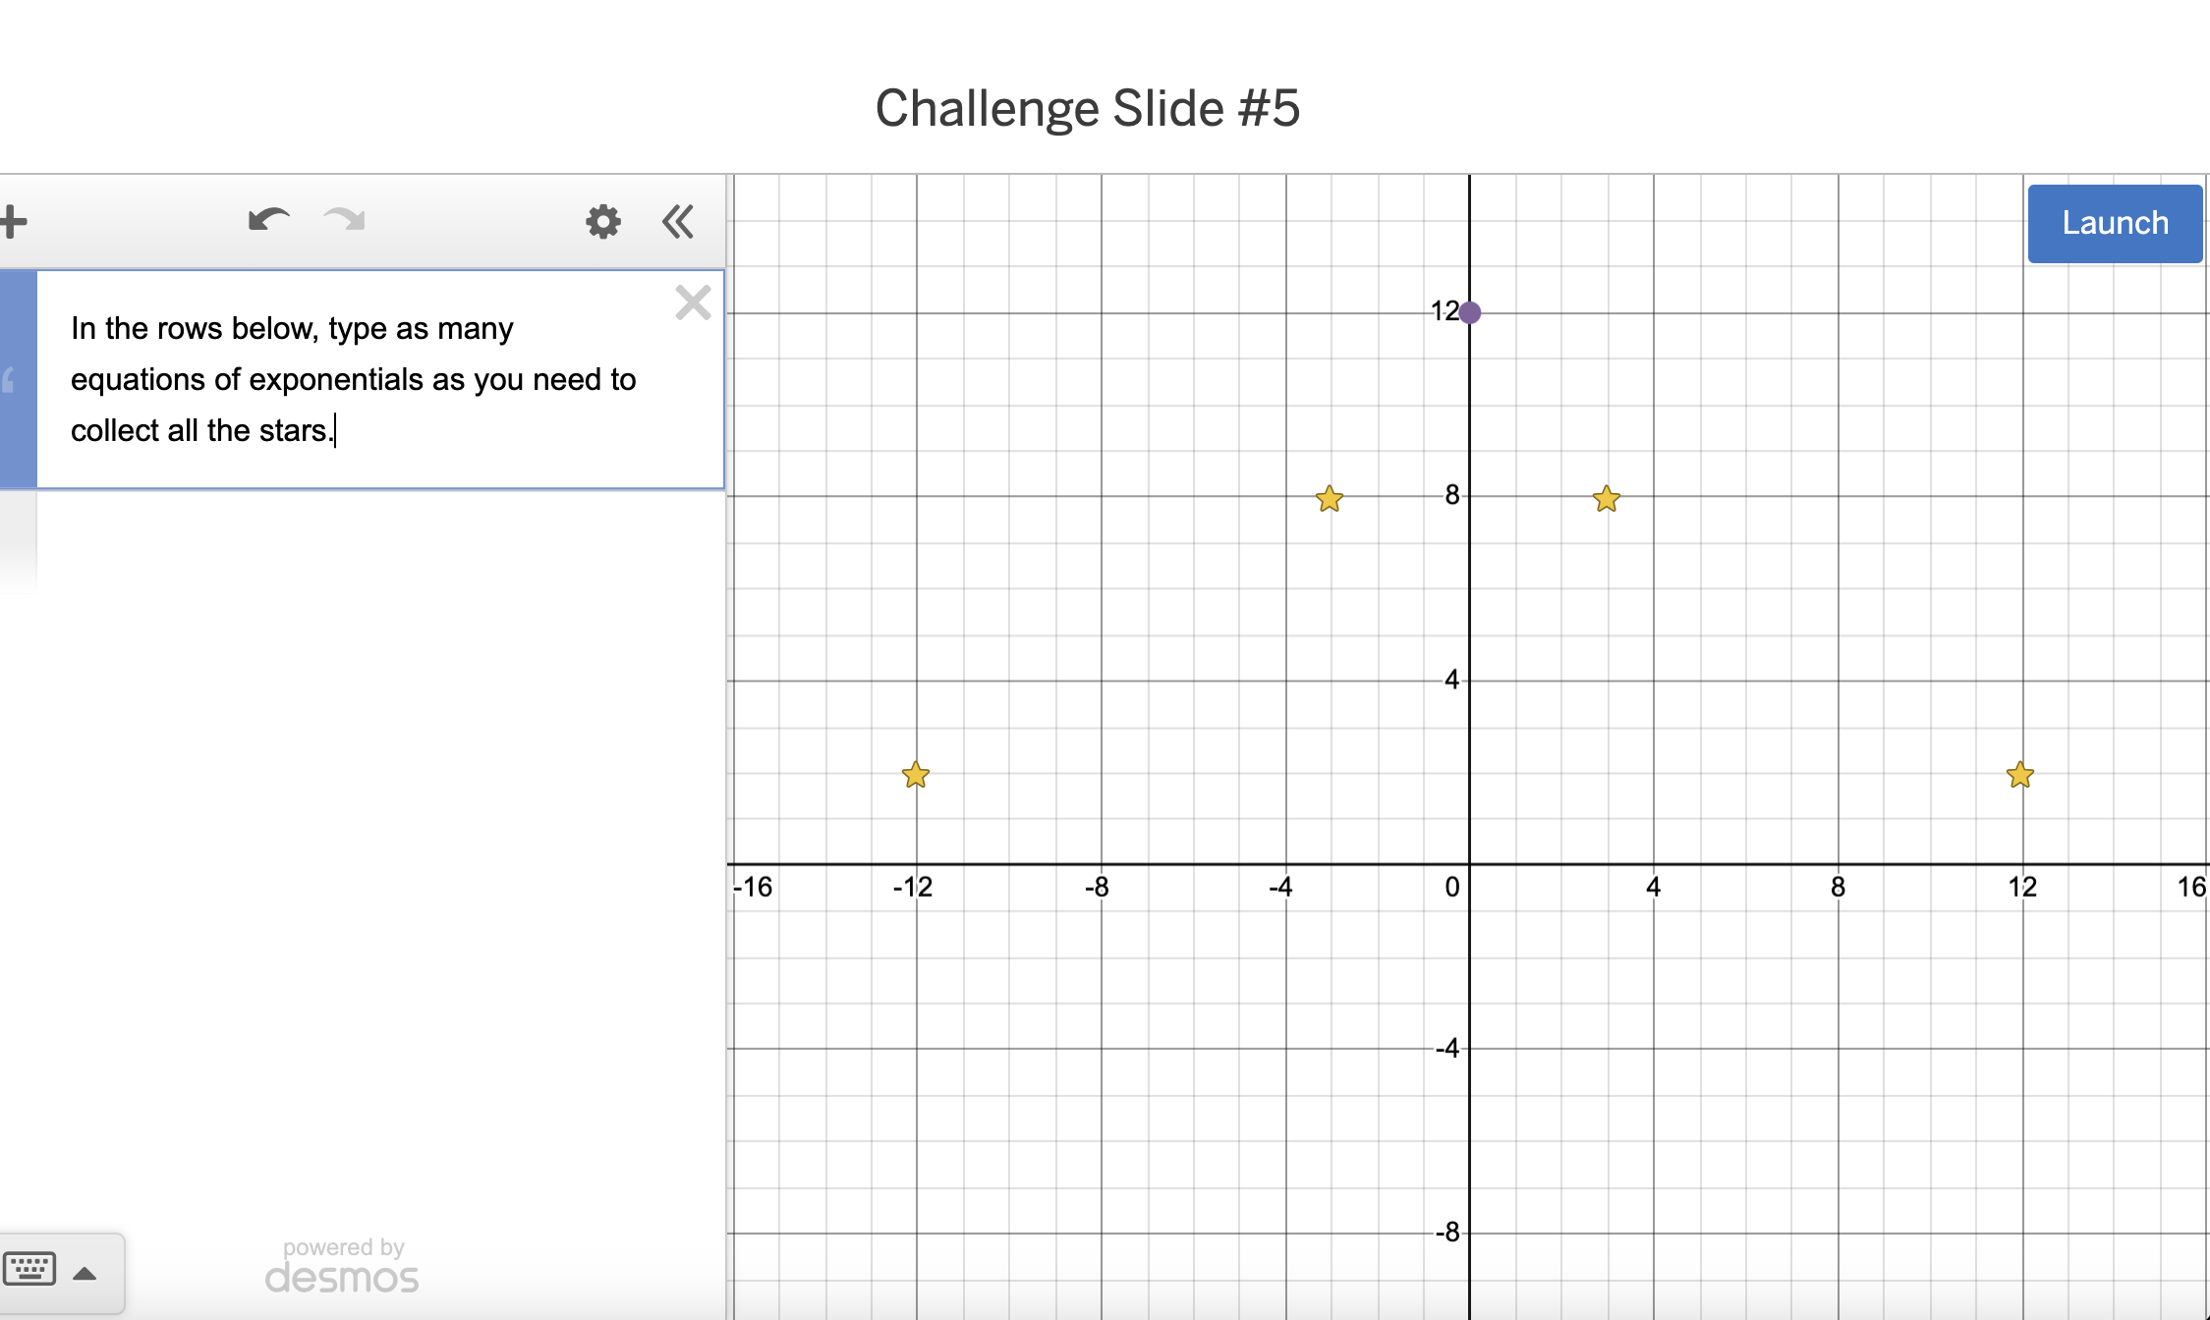Undo the last change
This screenshot has width=2210, height=1320.
pos(267,220)
